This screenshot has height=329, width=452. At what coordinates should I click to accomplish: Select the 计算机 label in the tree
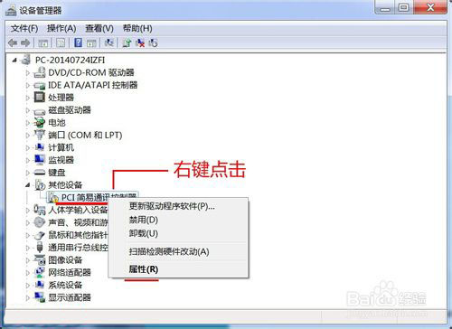61,147
